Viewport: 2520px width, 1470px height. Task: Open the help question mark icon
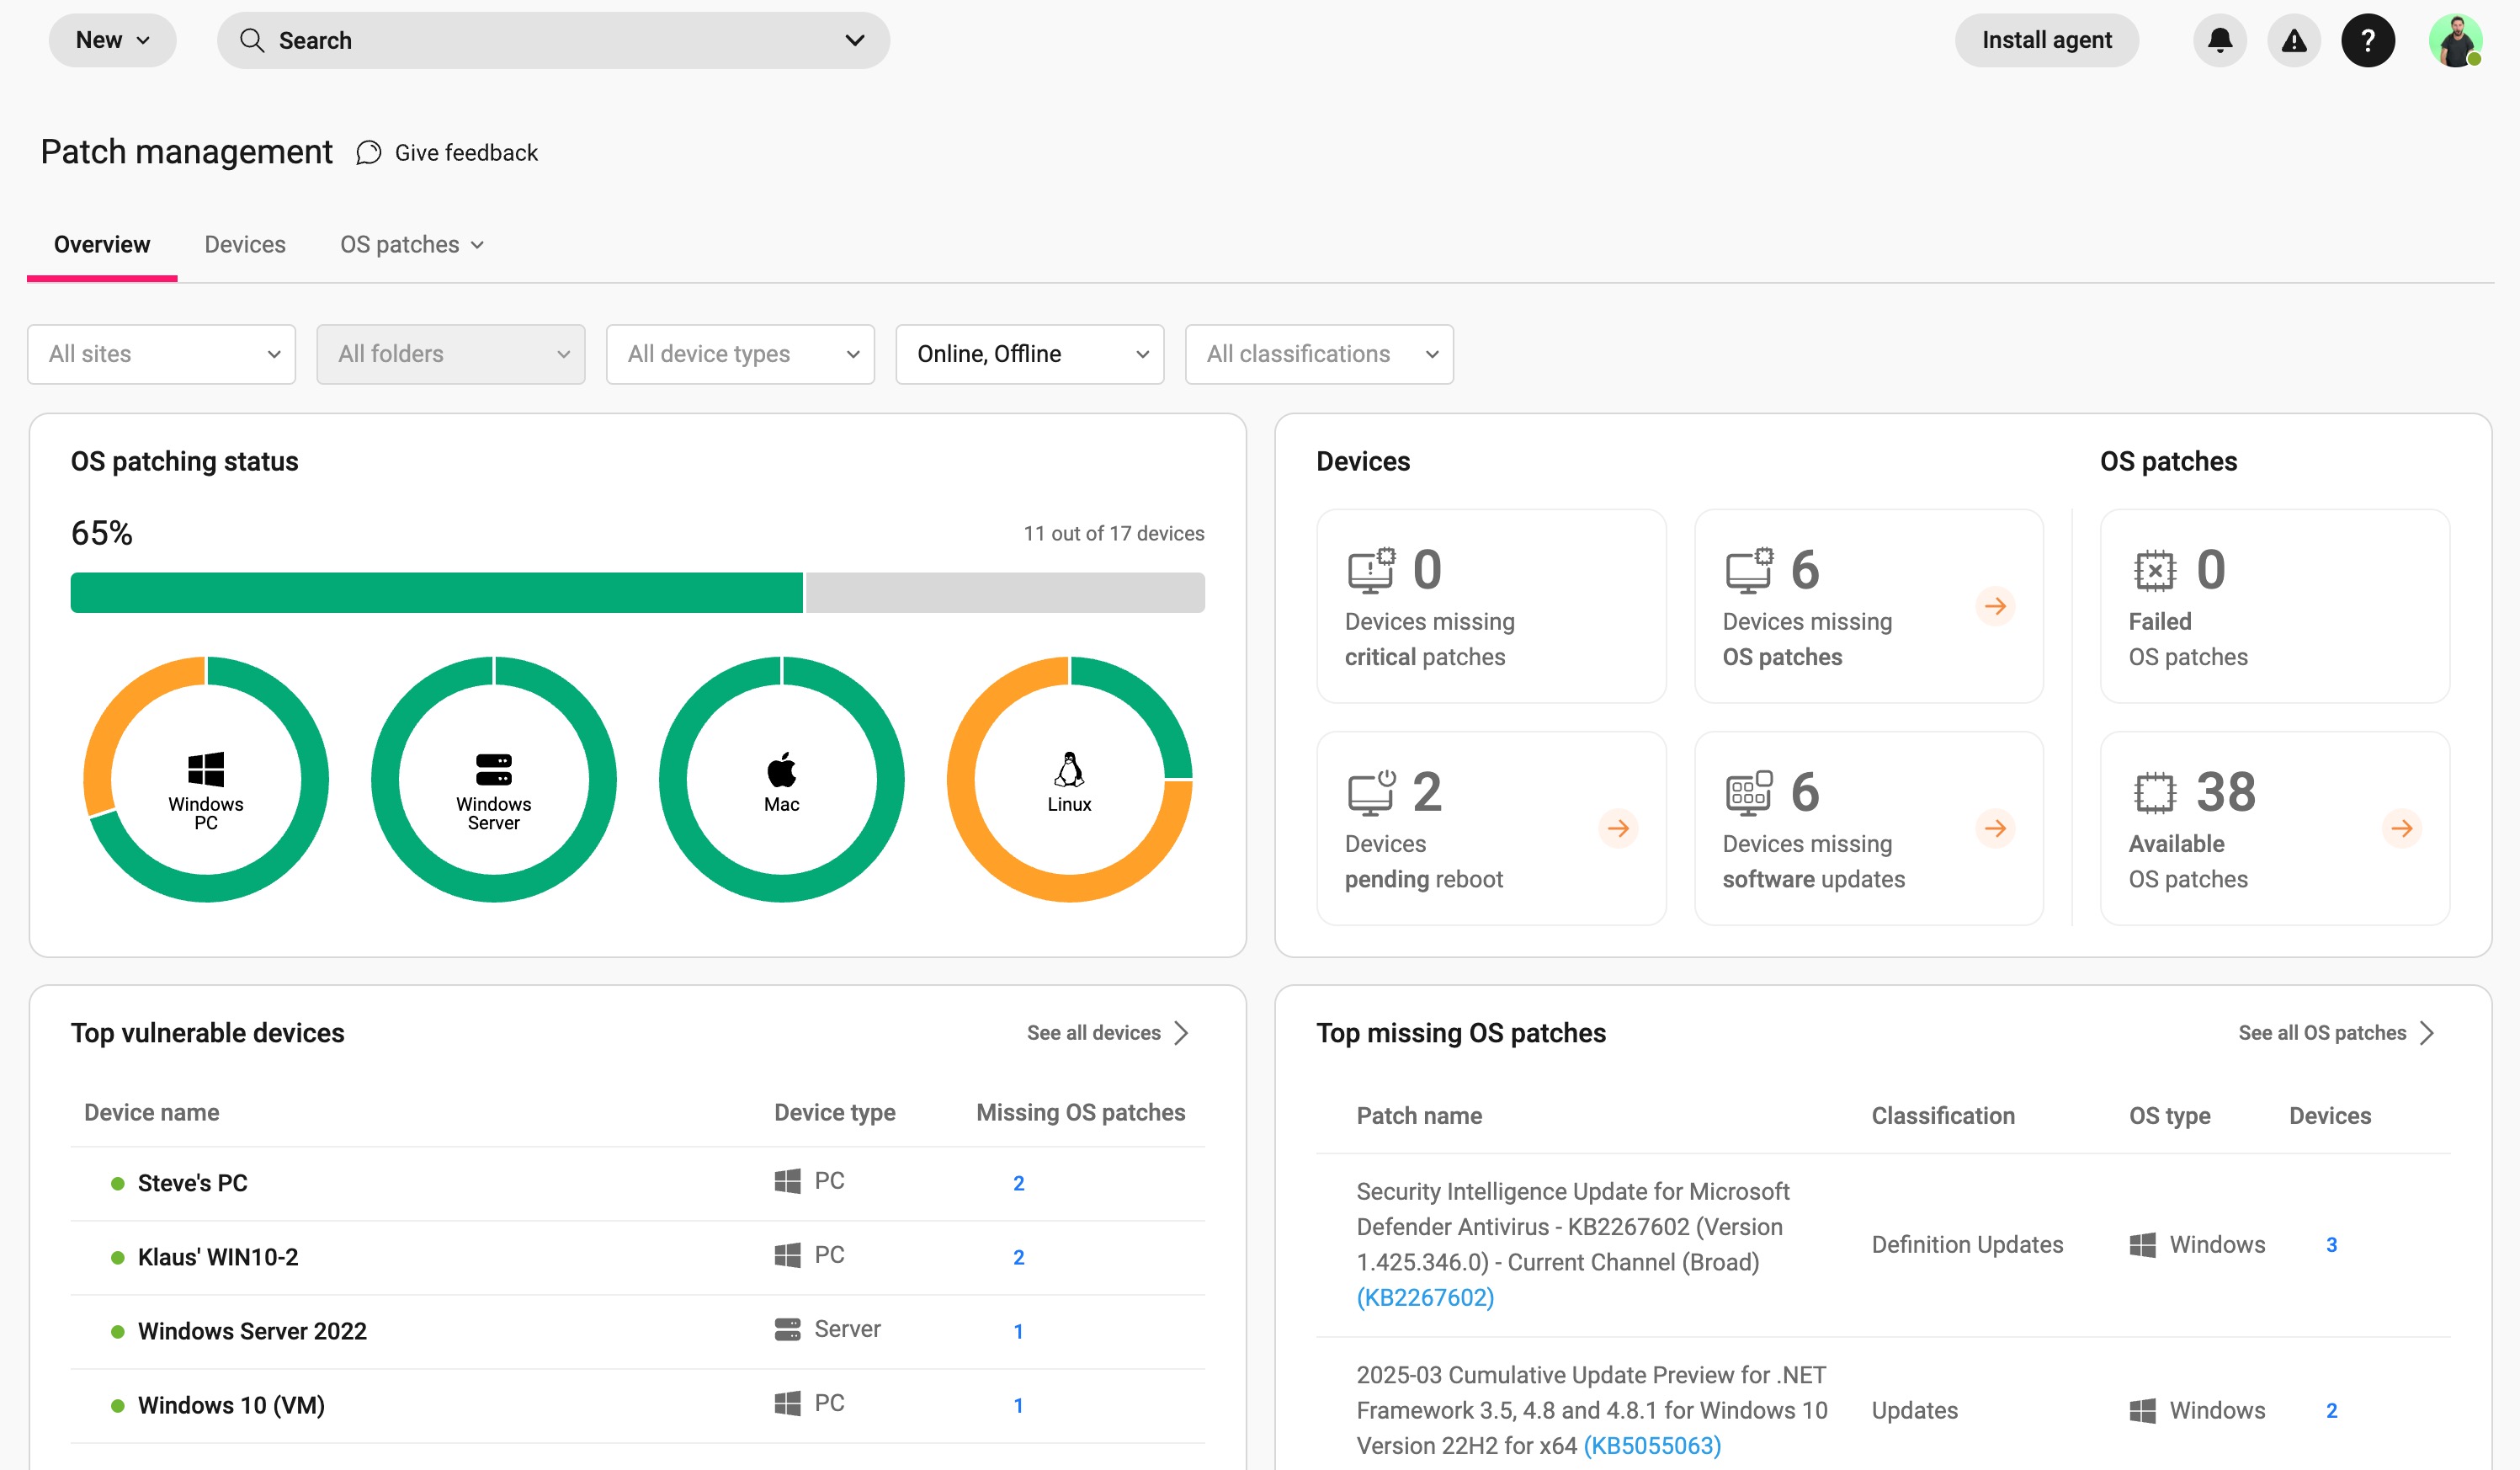coord(2367,40)
